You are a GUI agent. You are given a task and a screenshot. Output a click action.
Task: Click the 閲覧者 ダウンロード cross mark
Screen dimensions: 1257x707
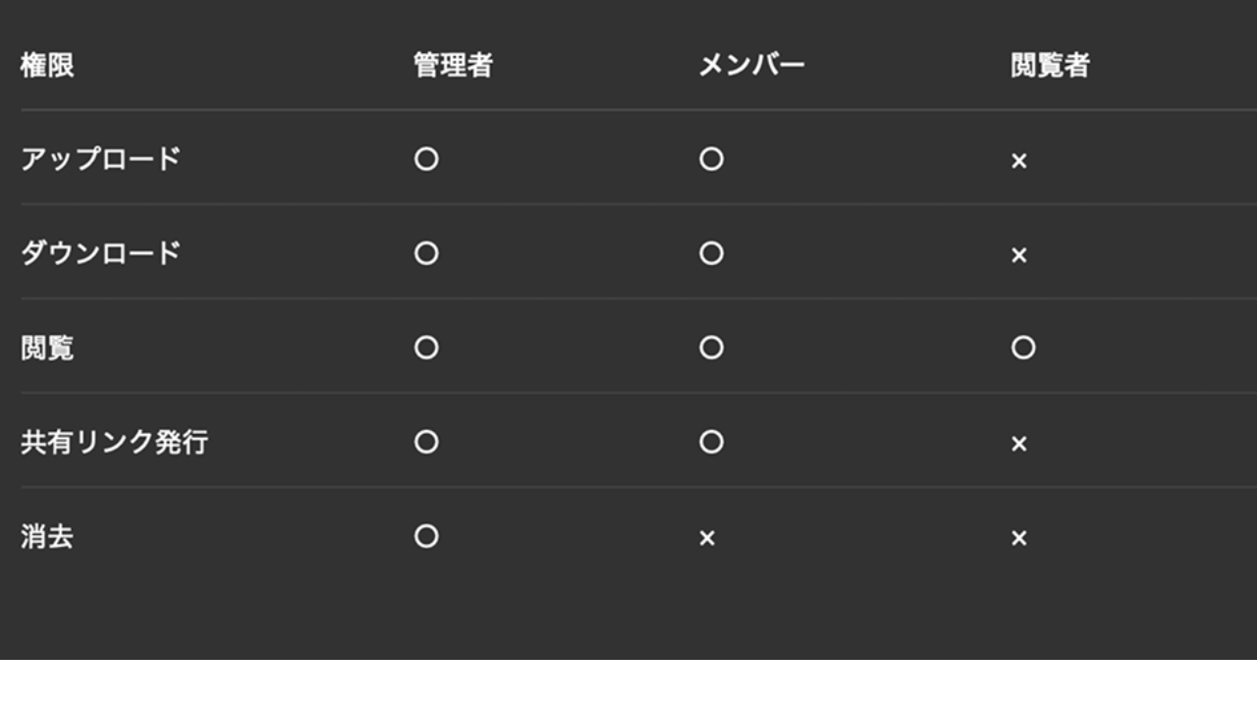coord(1018,255)
